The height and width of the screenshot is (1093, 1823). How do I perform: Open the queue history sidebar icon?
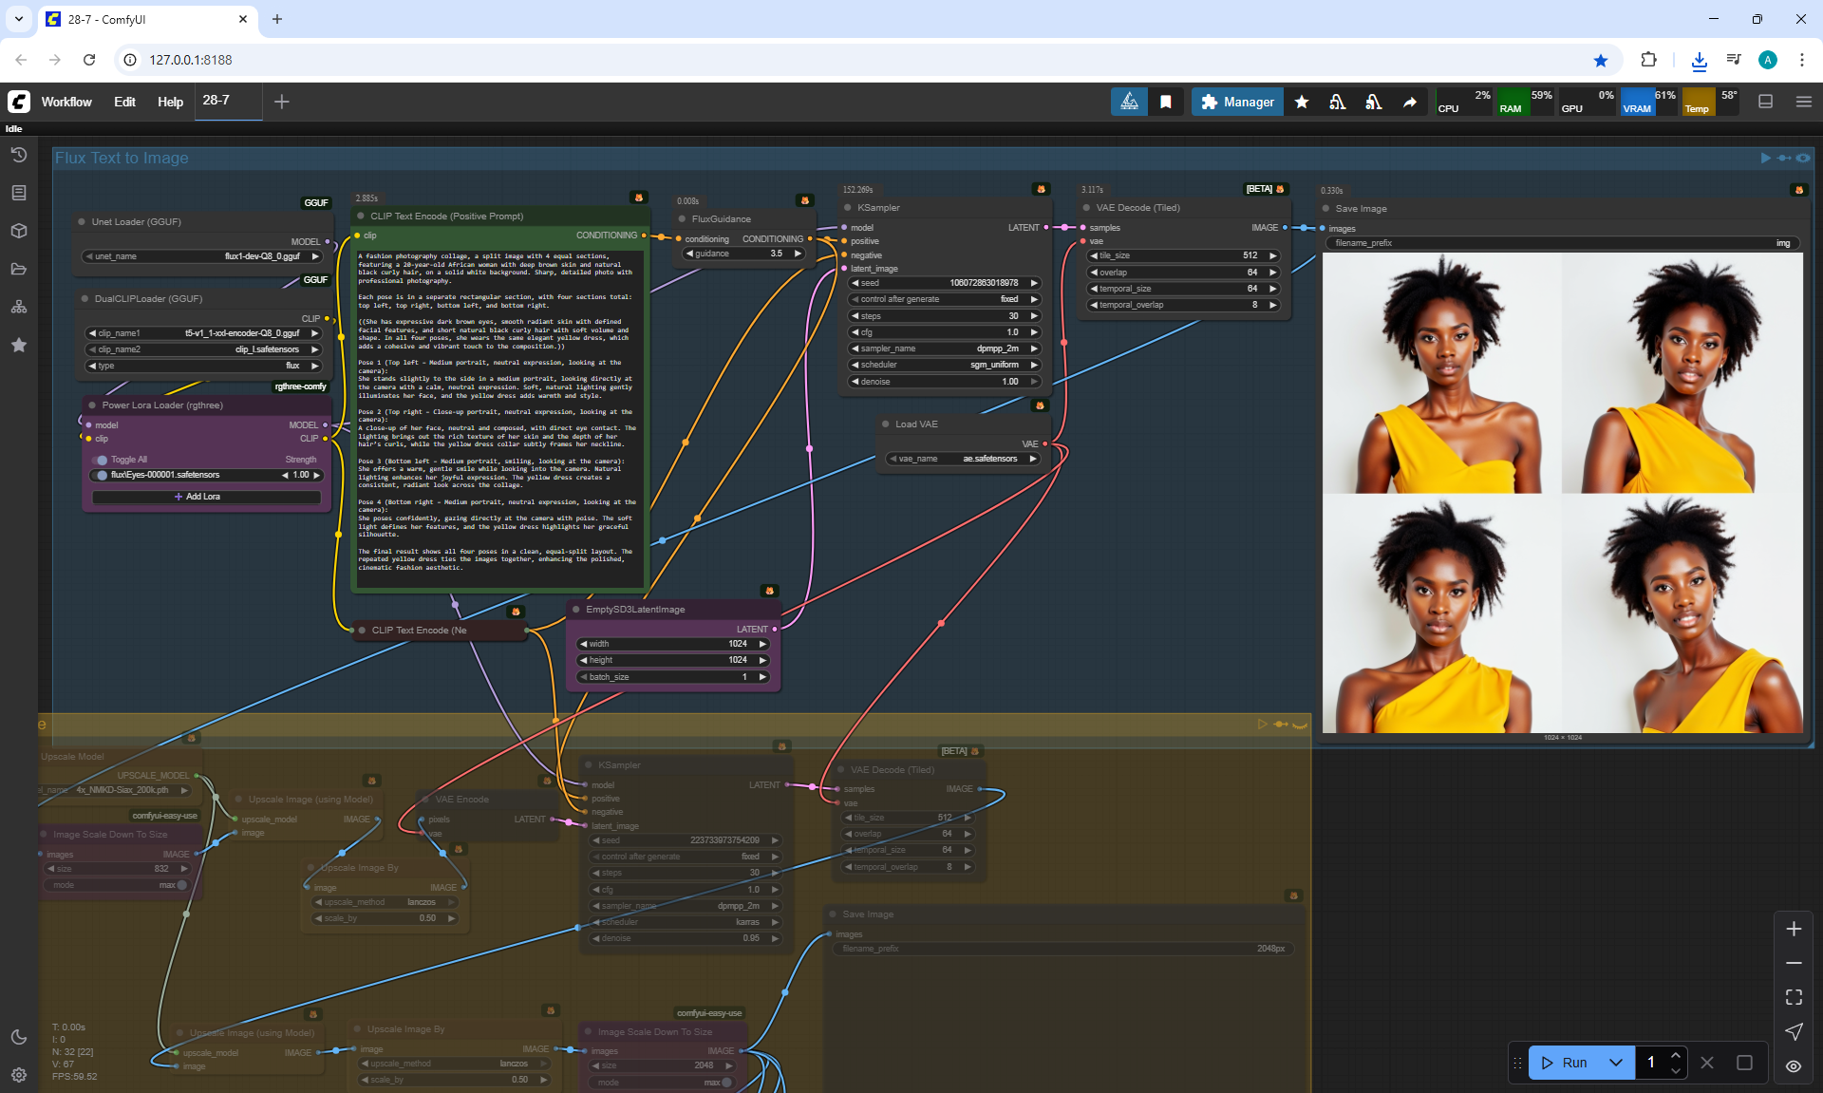click(19, 155)
